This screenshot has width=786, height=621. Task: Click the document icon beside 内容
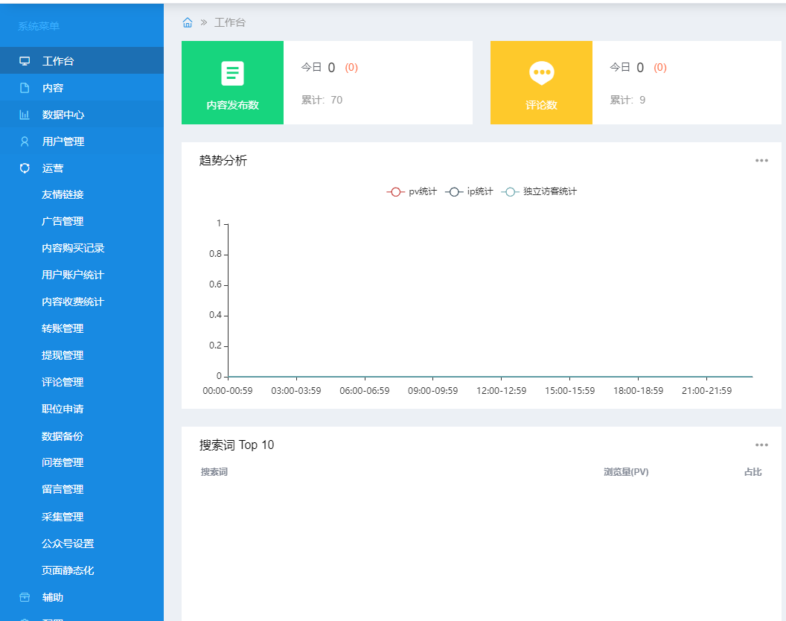click(x=25, y=88)
